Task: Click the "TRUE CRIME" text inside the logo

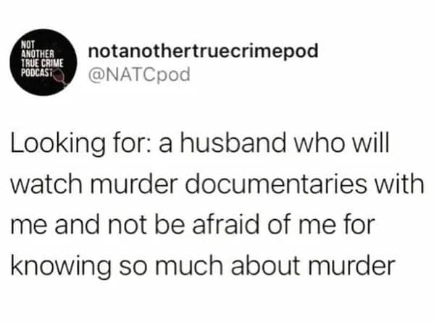Action: (x=42, y=63)
